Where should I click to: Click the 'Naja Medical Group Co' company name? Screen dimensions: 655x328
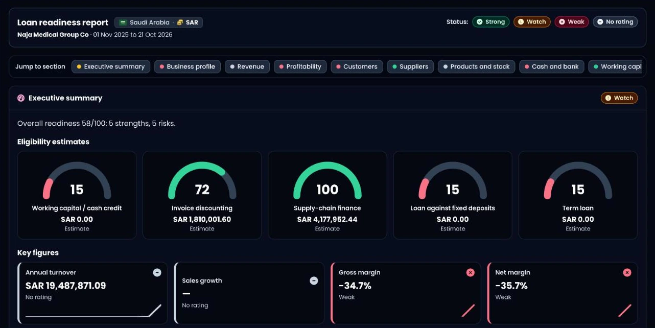click(x=53, y=35)
